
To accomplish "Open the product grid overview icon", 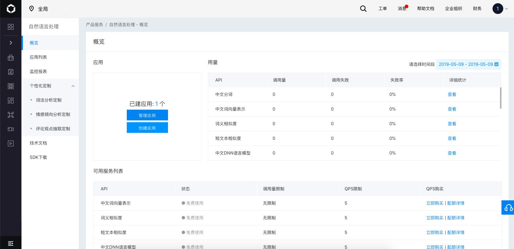I will (11, 27).
